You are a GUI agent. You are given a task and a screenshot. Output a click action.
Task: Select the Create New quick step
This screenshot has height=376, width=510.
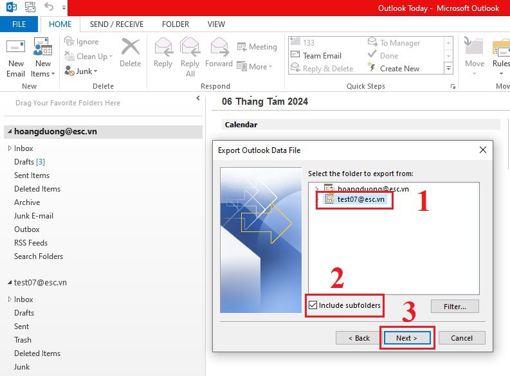393,69
